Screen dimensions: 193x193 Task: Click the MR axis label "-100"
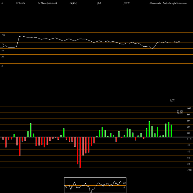tap(189, 170)
